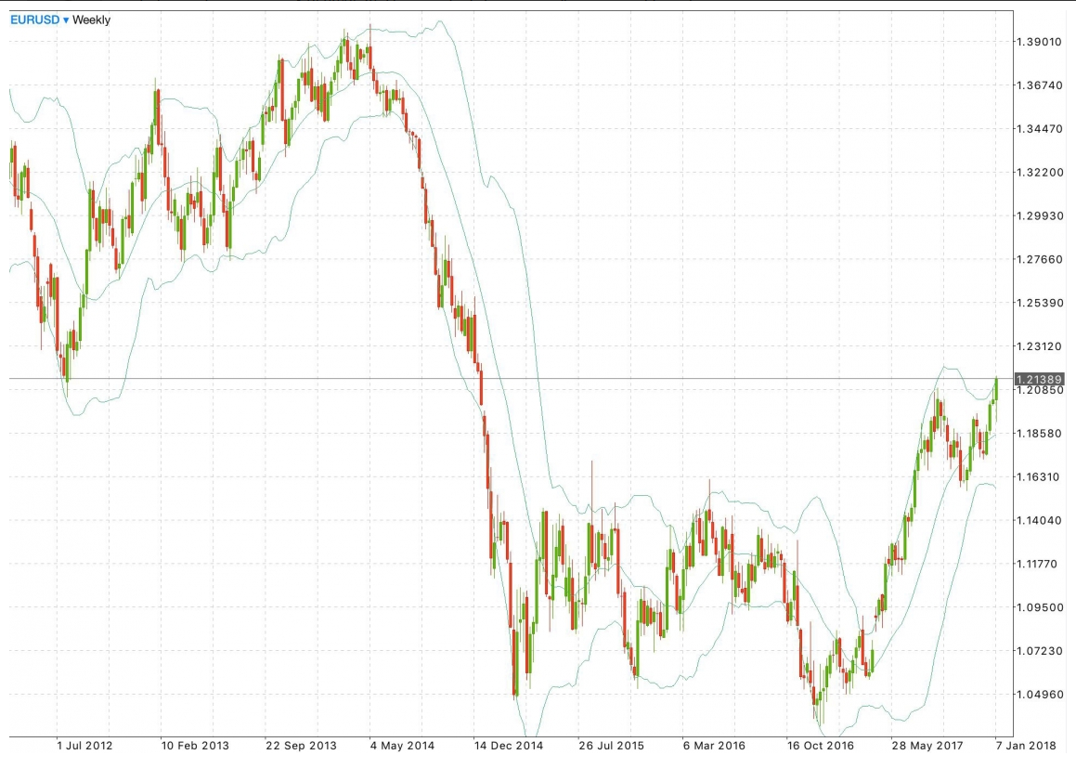Click the 1.16310 price axis label

(x=1039, y=476)
